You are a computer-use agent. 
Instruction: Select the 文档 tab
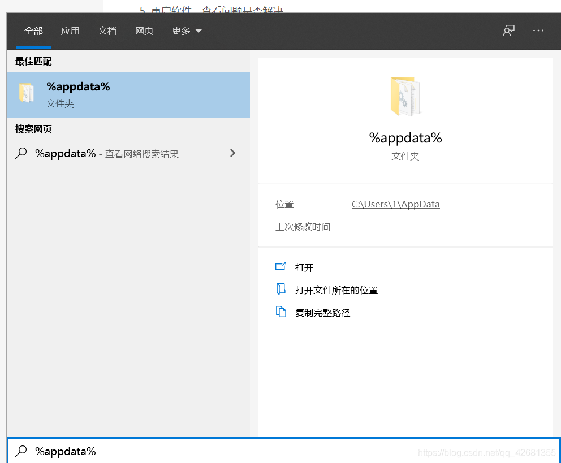[107, 31]
